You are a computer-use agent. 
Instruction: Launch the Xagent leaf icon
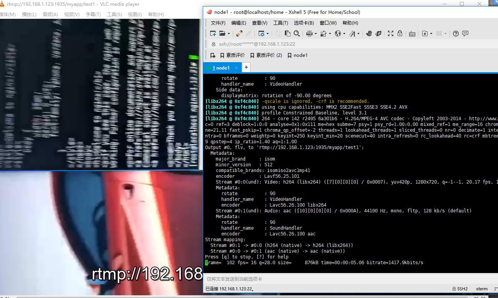click(378, 33)
